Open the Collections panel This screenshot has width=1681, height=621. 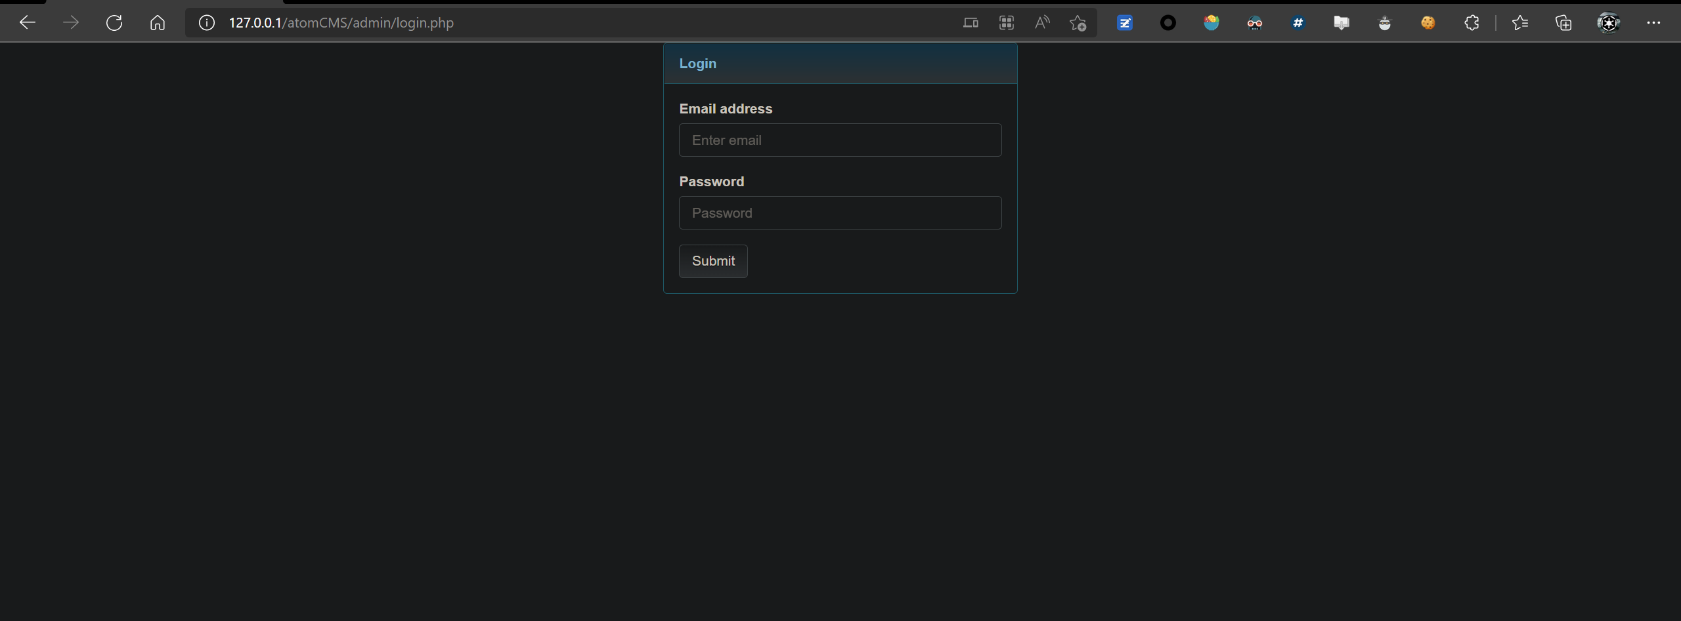(1563, 23)
